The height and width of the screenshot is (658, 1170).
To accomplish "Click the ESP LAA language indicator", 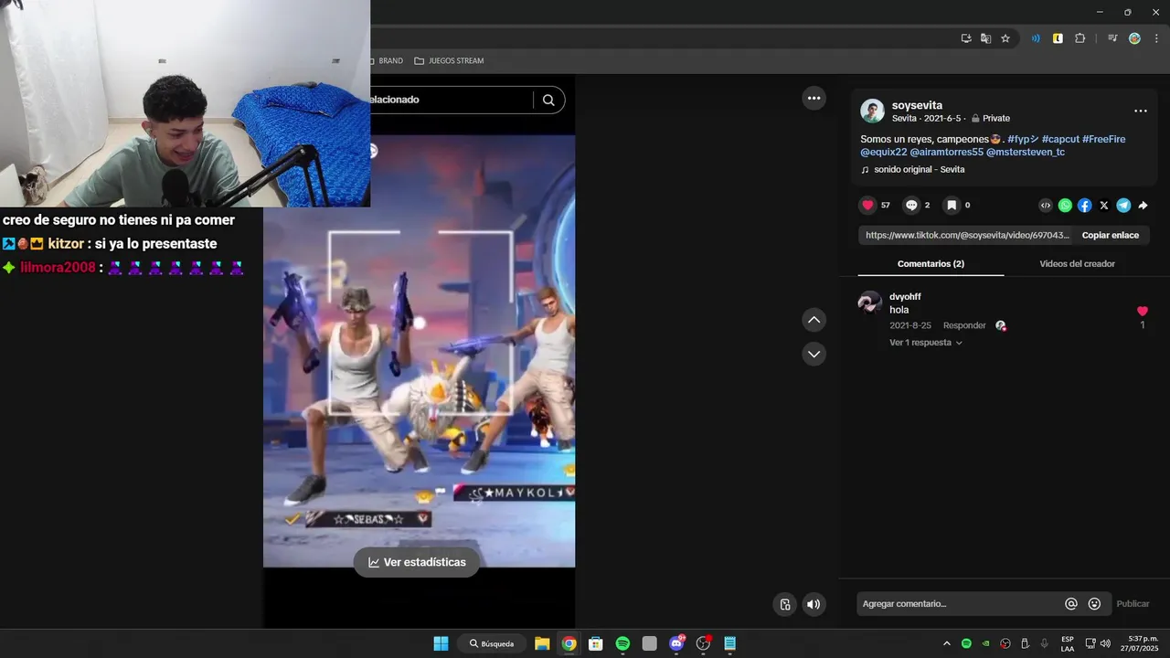I will pyautogui.click(x=1068, y=643).
